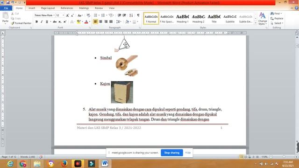The height and width of the screenshot is (168, 299).
Task: Click the Change Styles button
Action: coord(263,19)
